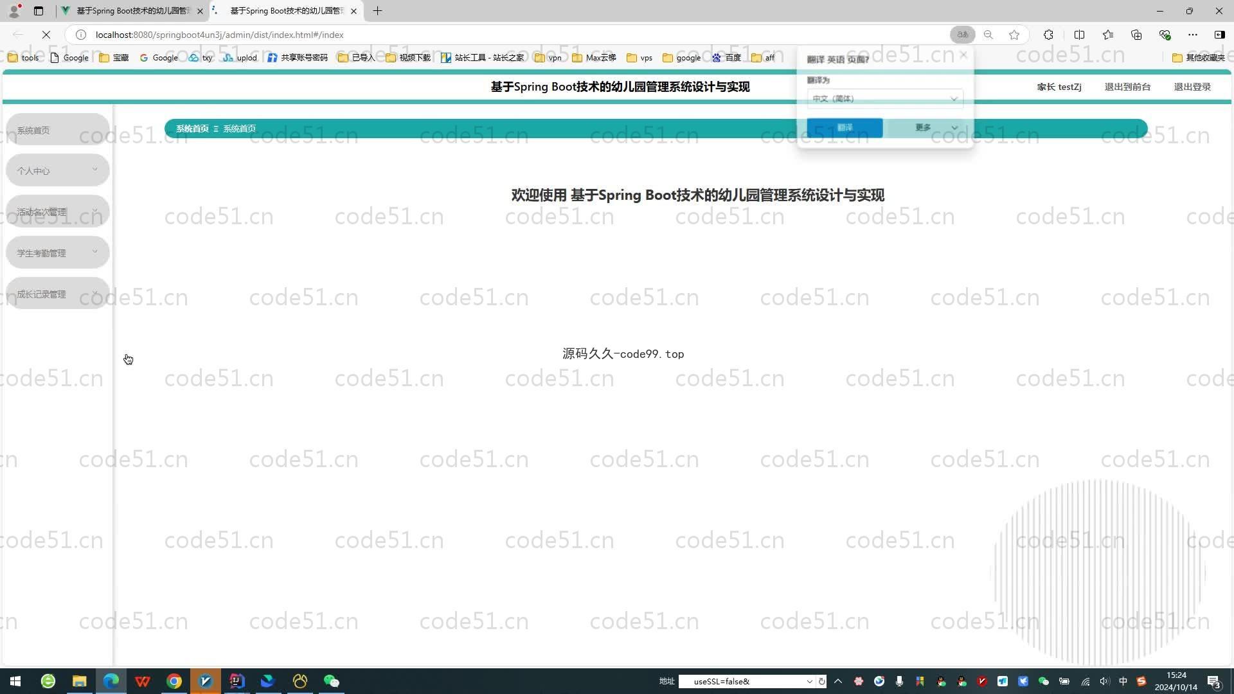Image resolution: width=1234 pixels, height=694 pixels.
Task: Click the translate page icon in address bar
Action: (x=962, y=35)
